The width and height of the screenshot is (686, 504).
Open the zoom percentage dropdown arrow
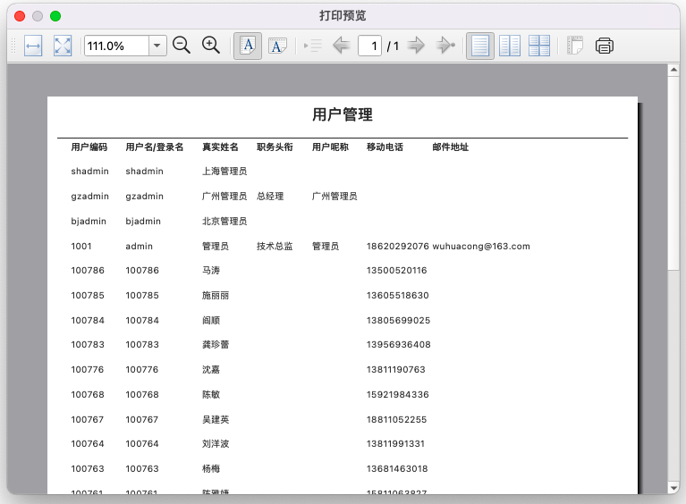(157, 46)
